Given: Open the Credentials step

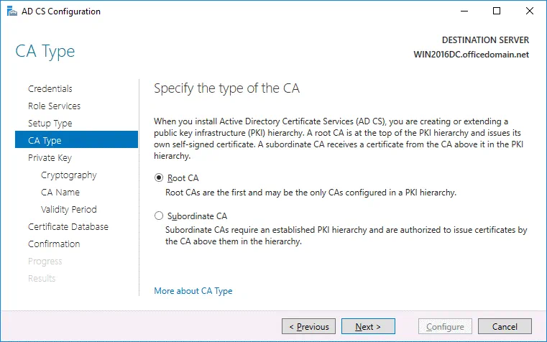Looking at the screenshot, I should [50, 89].
